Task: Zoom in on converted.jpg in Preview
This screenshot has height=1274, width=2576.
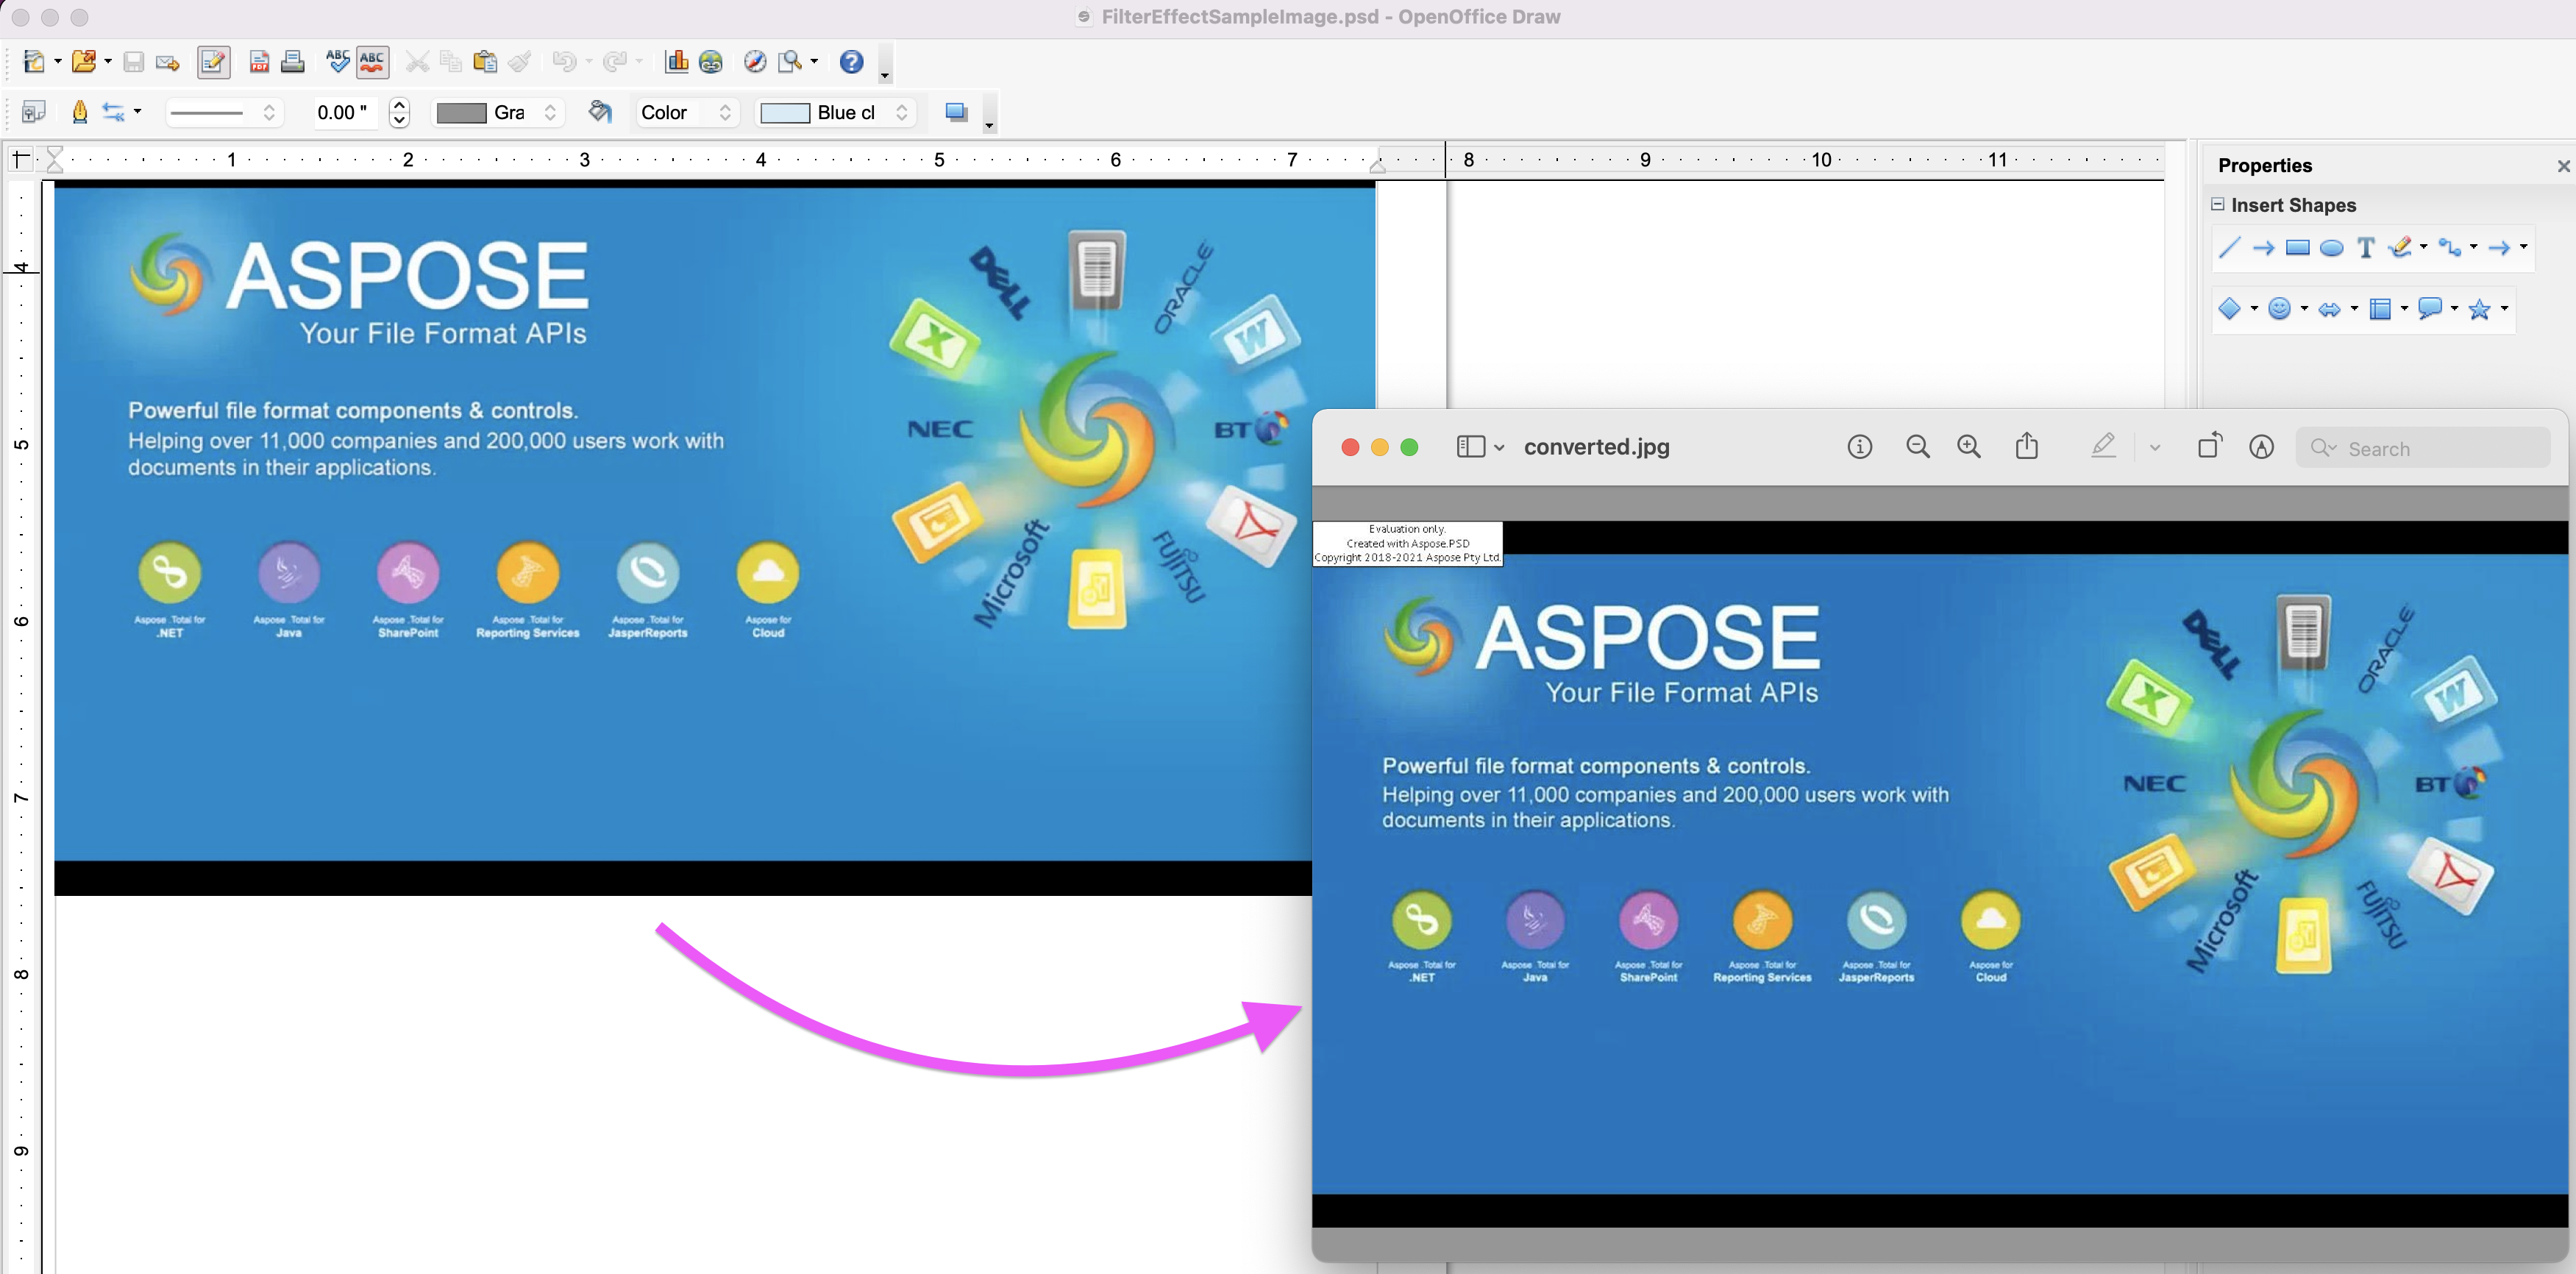Action: coord(1968,447)
